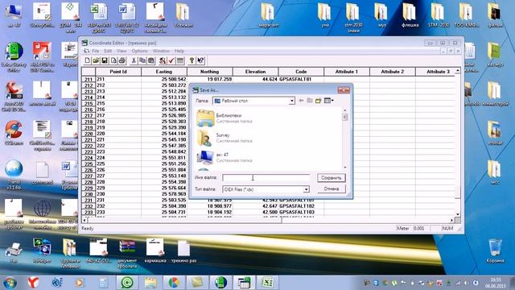Open the Корзина recycle bin desktop icon
Viewport: 515px width, 290px height.
point(495,251)
